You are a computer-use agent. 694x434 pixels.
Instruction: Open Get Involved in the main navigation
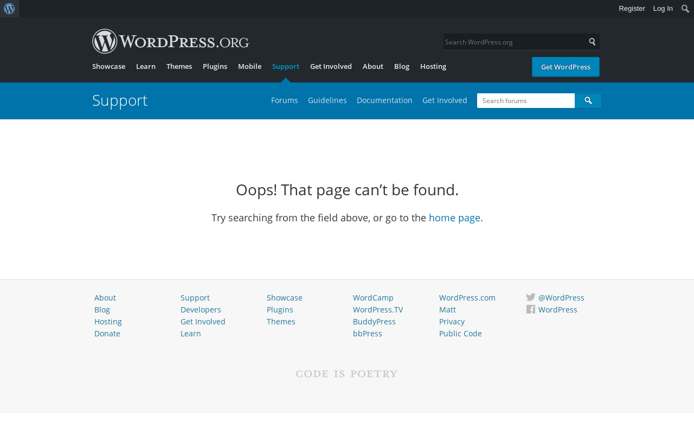[331, 66]
